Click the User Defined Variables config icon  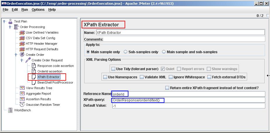pos(22,32)
